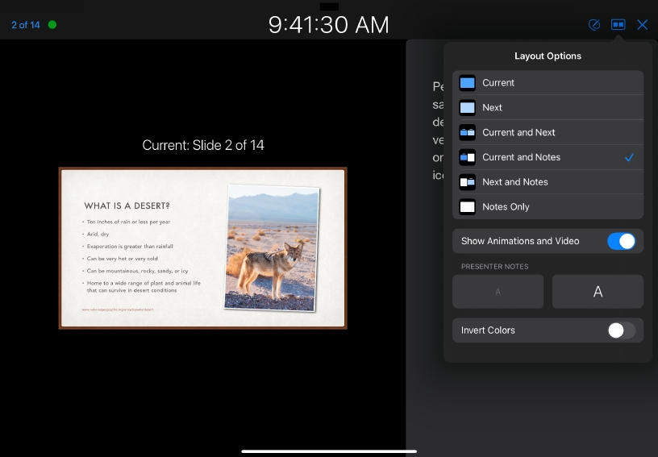
Task: Open the layout options icon in toolbar
Action: 618,25
